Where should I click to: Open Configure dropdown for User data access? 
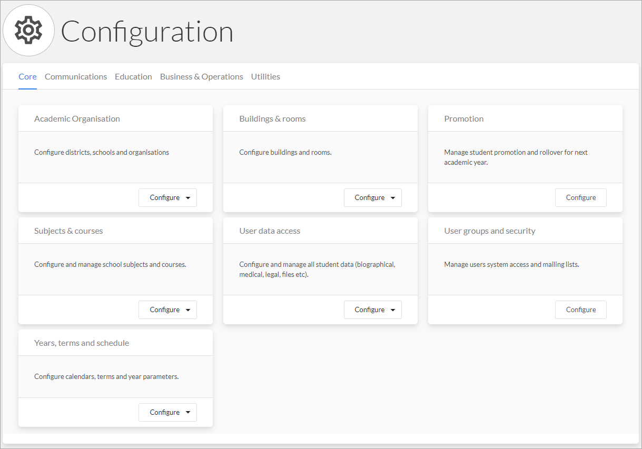372,310
